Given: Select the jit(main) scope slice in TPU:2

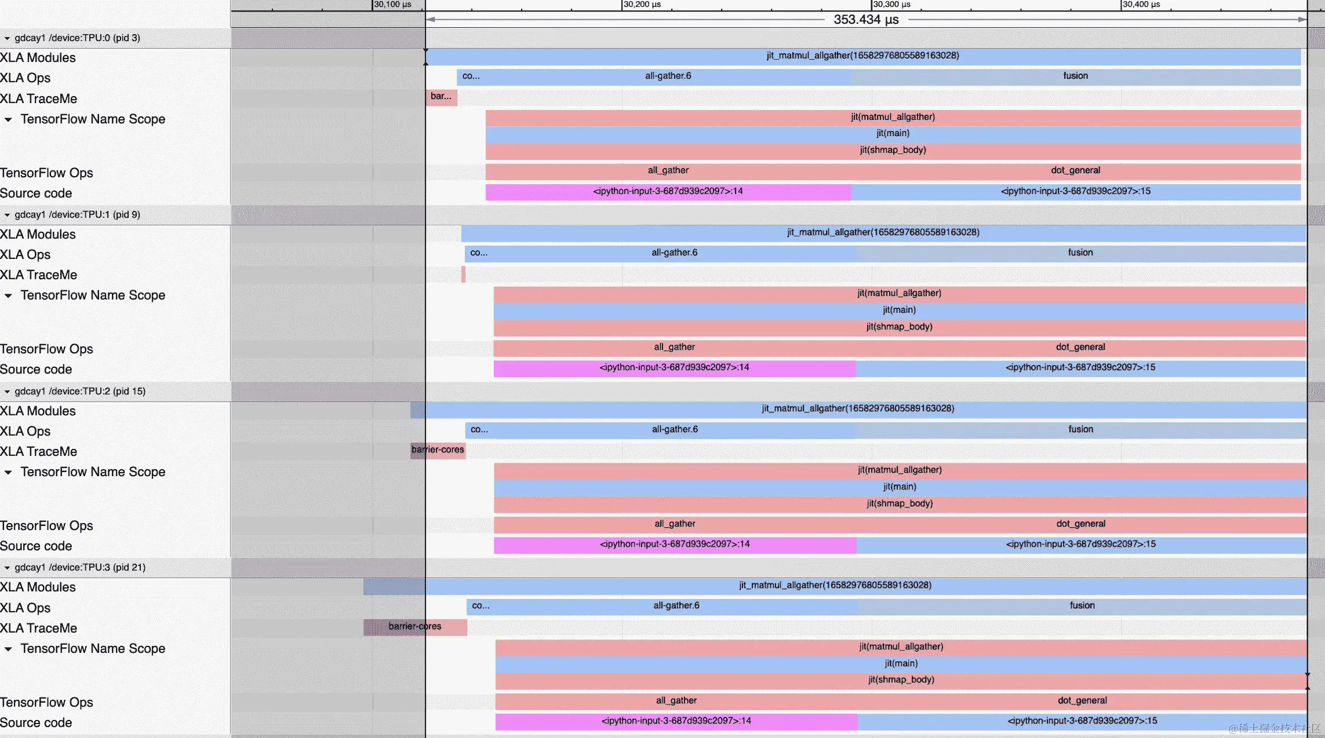Looking at the screenshot, I should tap(900, 487).
